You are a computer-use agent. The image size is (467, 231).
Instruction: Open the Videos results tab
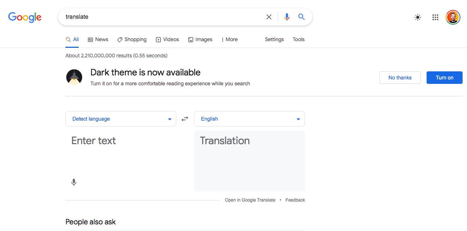pos(168,40)
